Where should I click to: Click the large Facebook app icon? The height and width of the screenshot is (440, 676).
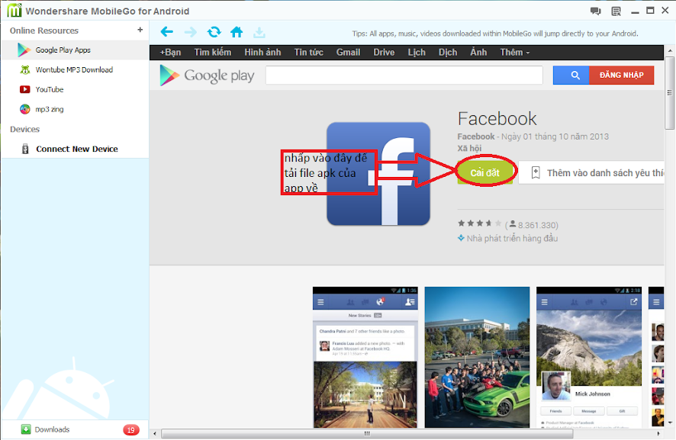point(378,174)
